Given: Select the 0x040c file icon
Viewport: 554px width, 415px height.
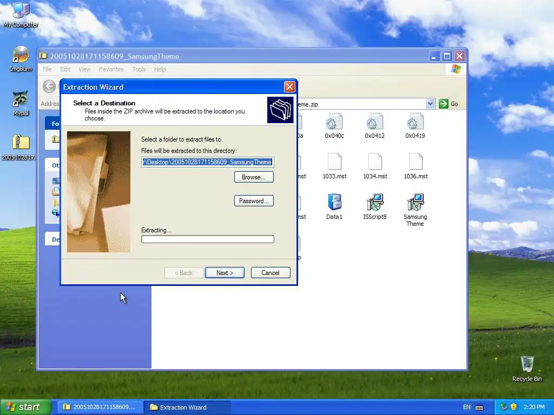Looking at the screenshot, I should [x=334, y=125].
